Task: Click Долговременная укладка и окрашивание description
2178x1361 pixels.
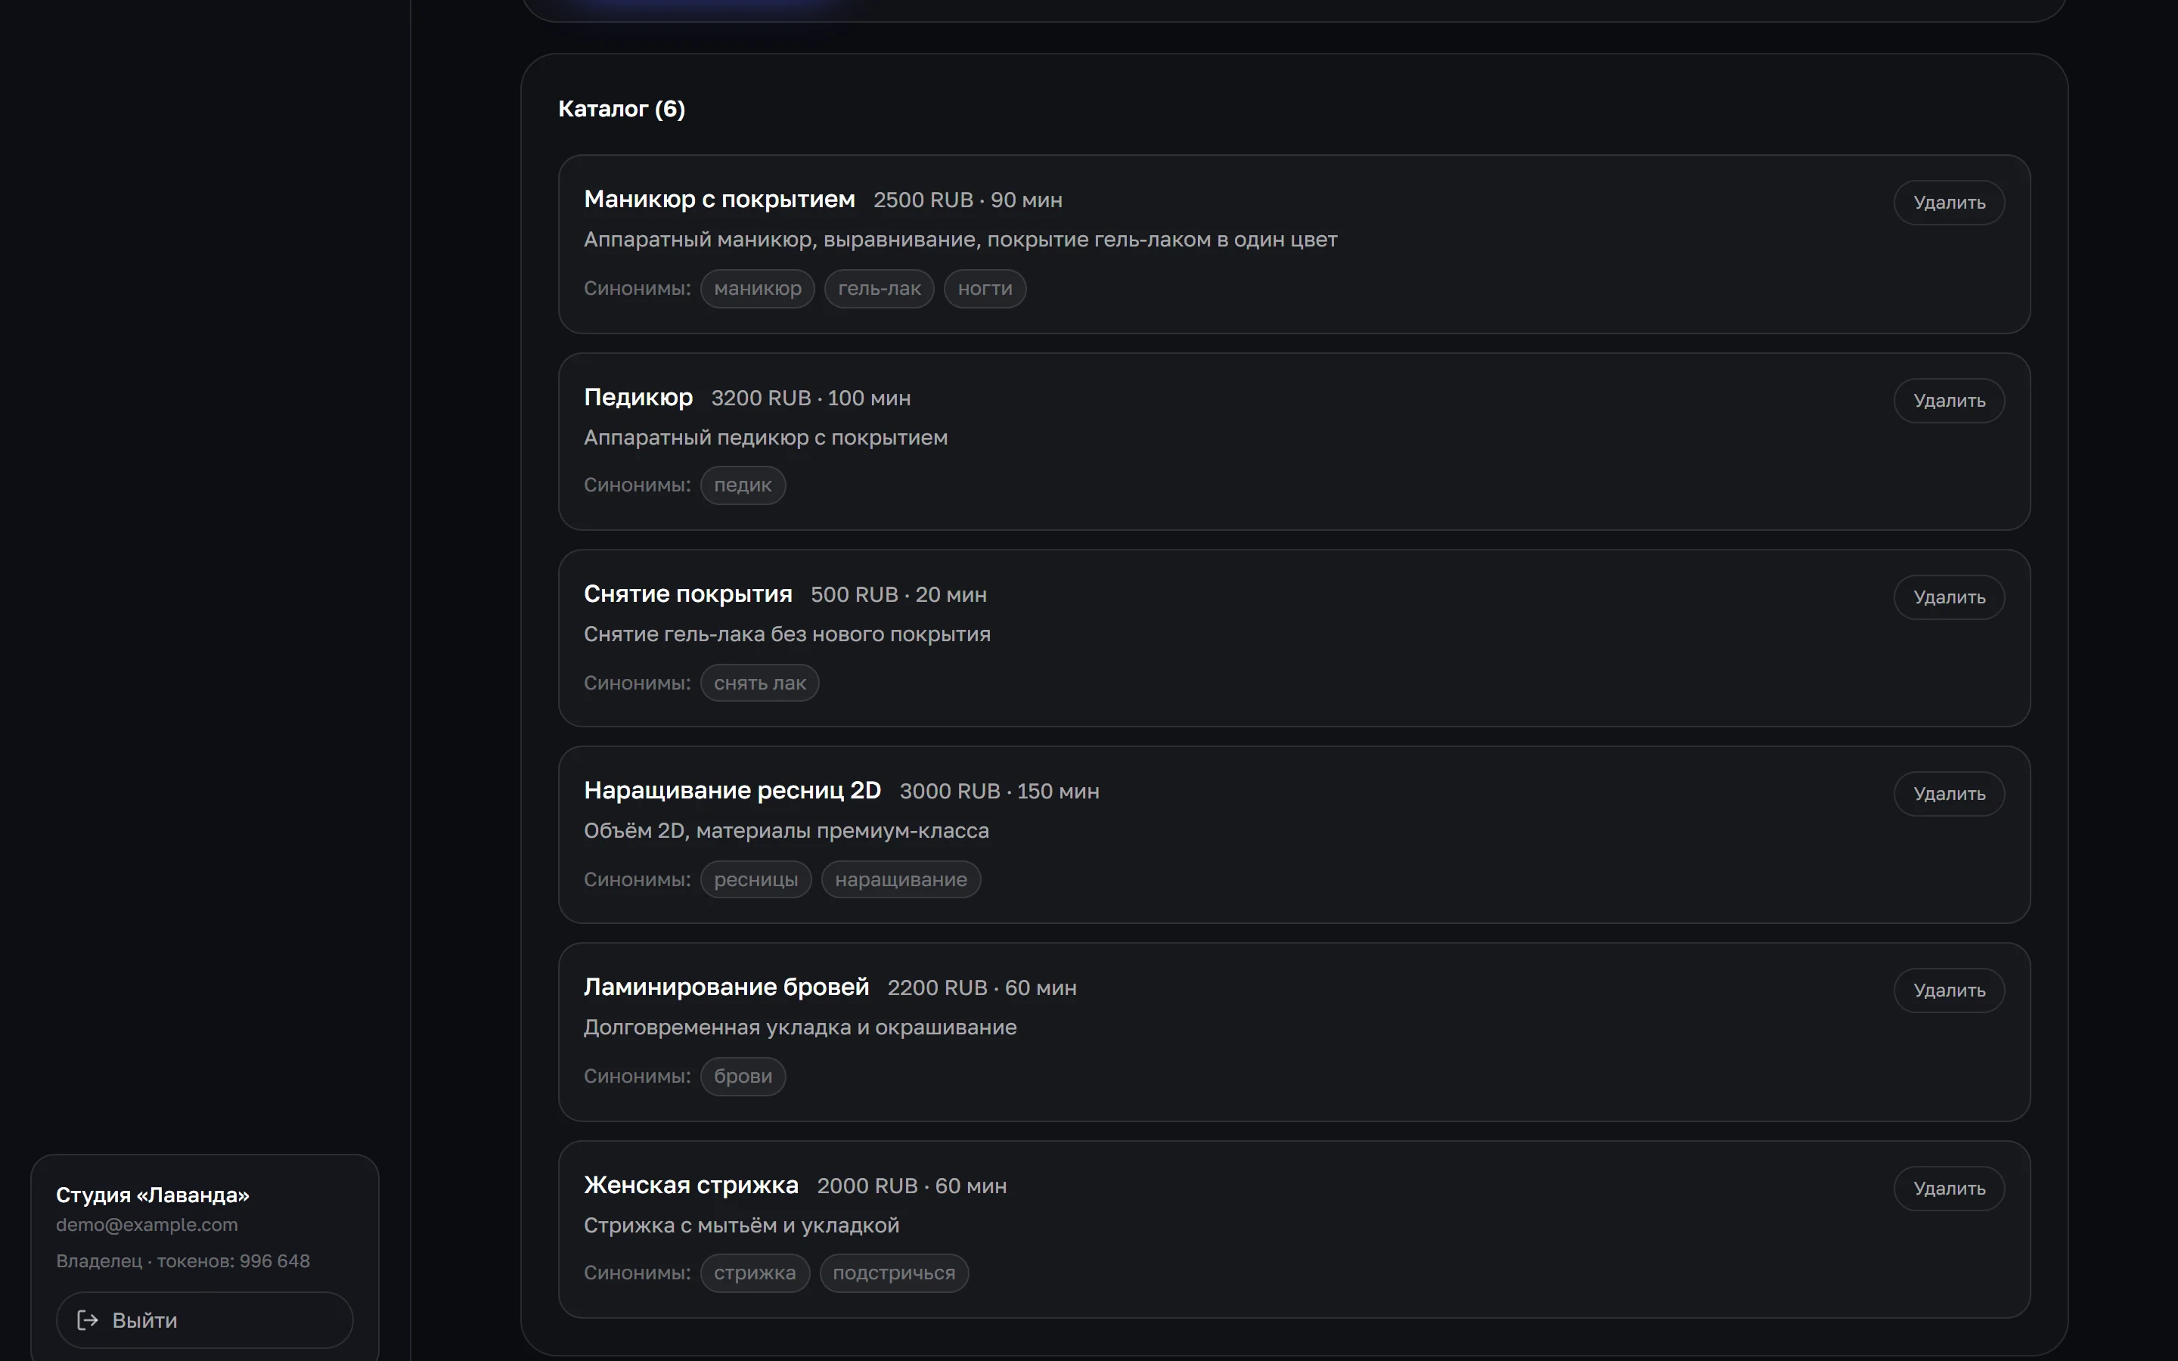Action: [x=799, y=1027]
